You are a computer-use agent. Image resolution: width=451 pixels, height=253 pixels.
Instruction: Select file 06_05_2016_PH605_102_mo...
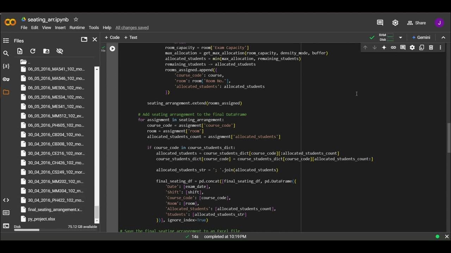[x=56, y=125]
